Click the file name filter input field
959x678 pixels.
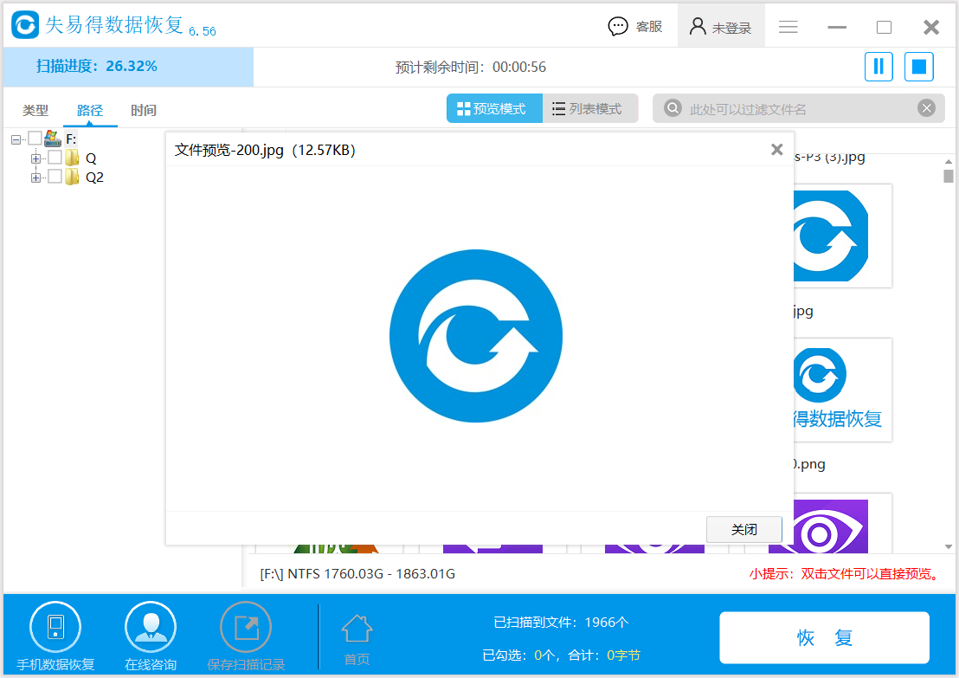(799, 109)
